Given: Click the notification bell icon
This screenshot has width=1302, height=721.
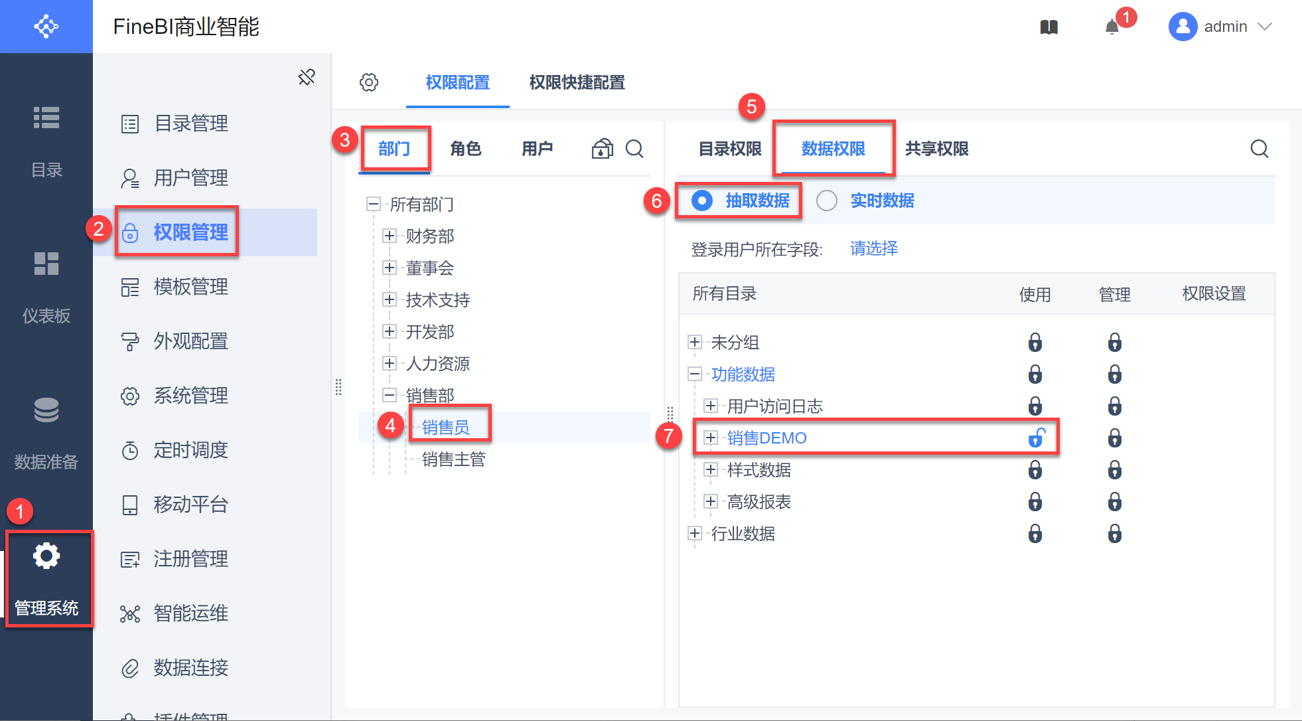Looking at the screenshot, I should [1112, 27].
